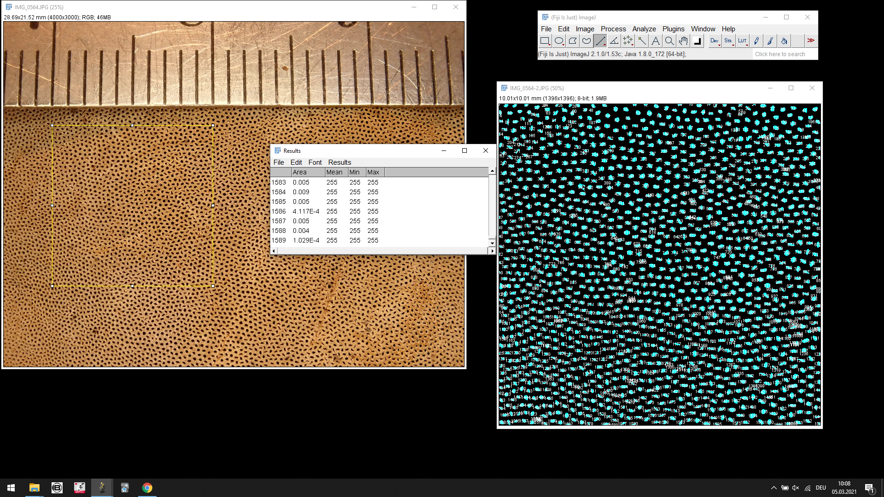Choose the Polygon selection tool
Screen dimensions: 884x497
click(572, 41)
